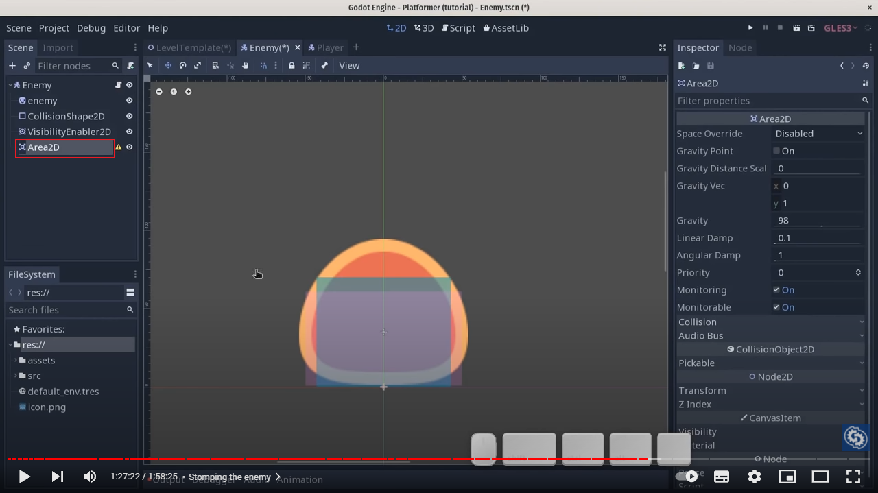Click the skeleton bone options icon
The image size is (878, 493).
coord(324,66)
